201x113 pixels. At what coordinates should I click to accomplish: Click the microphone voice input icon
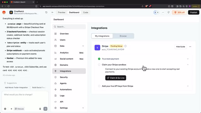pos(40,109)
